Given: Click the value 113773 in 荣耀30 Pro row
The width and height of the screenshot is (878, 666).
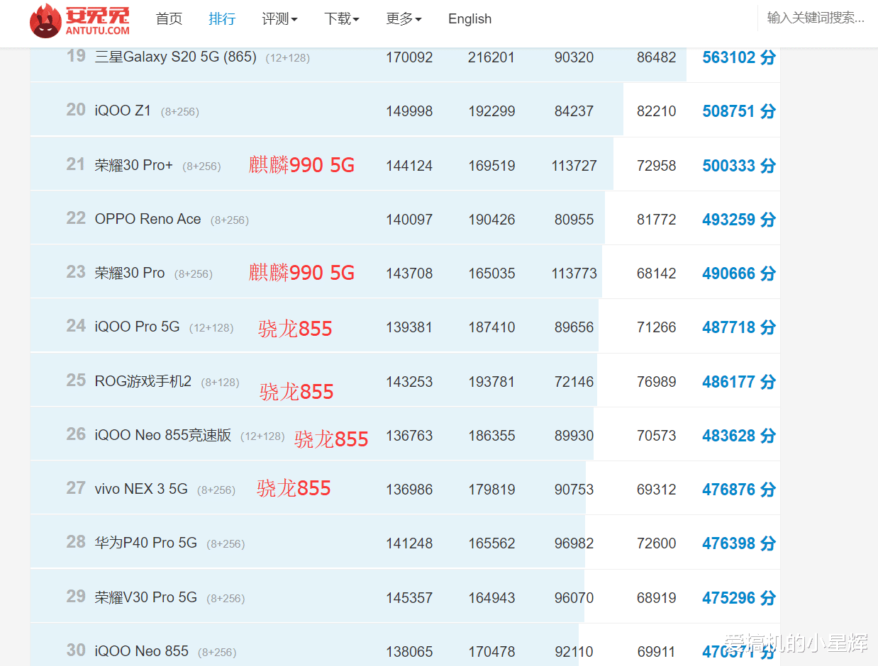Looking at the screenshot, I should [574, 273].
